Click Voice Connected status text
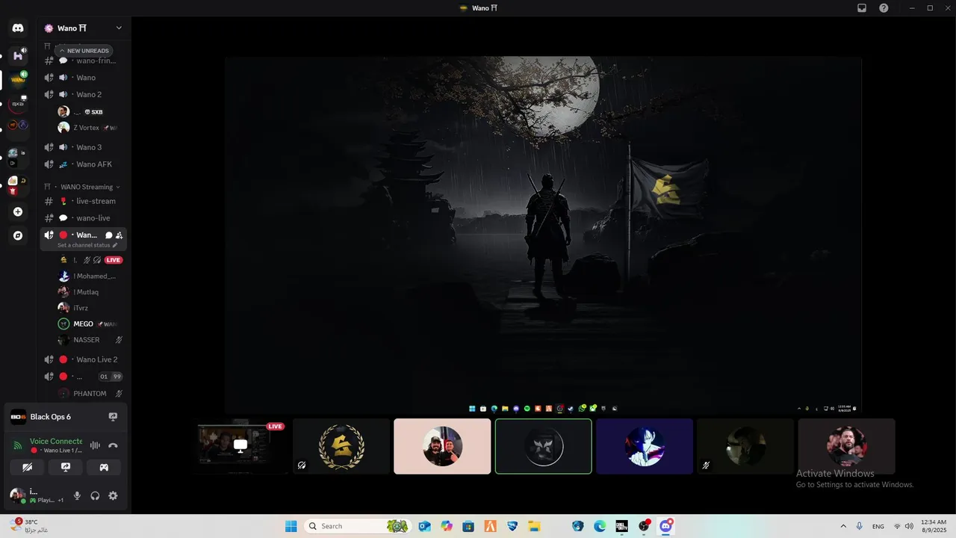This screenshot has width=956, height=538. click(x=56, y=441)
